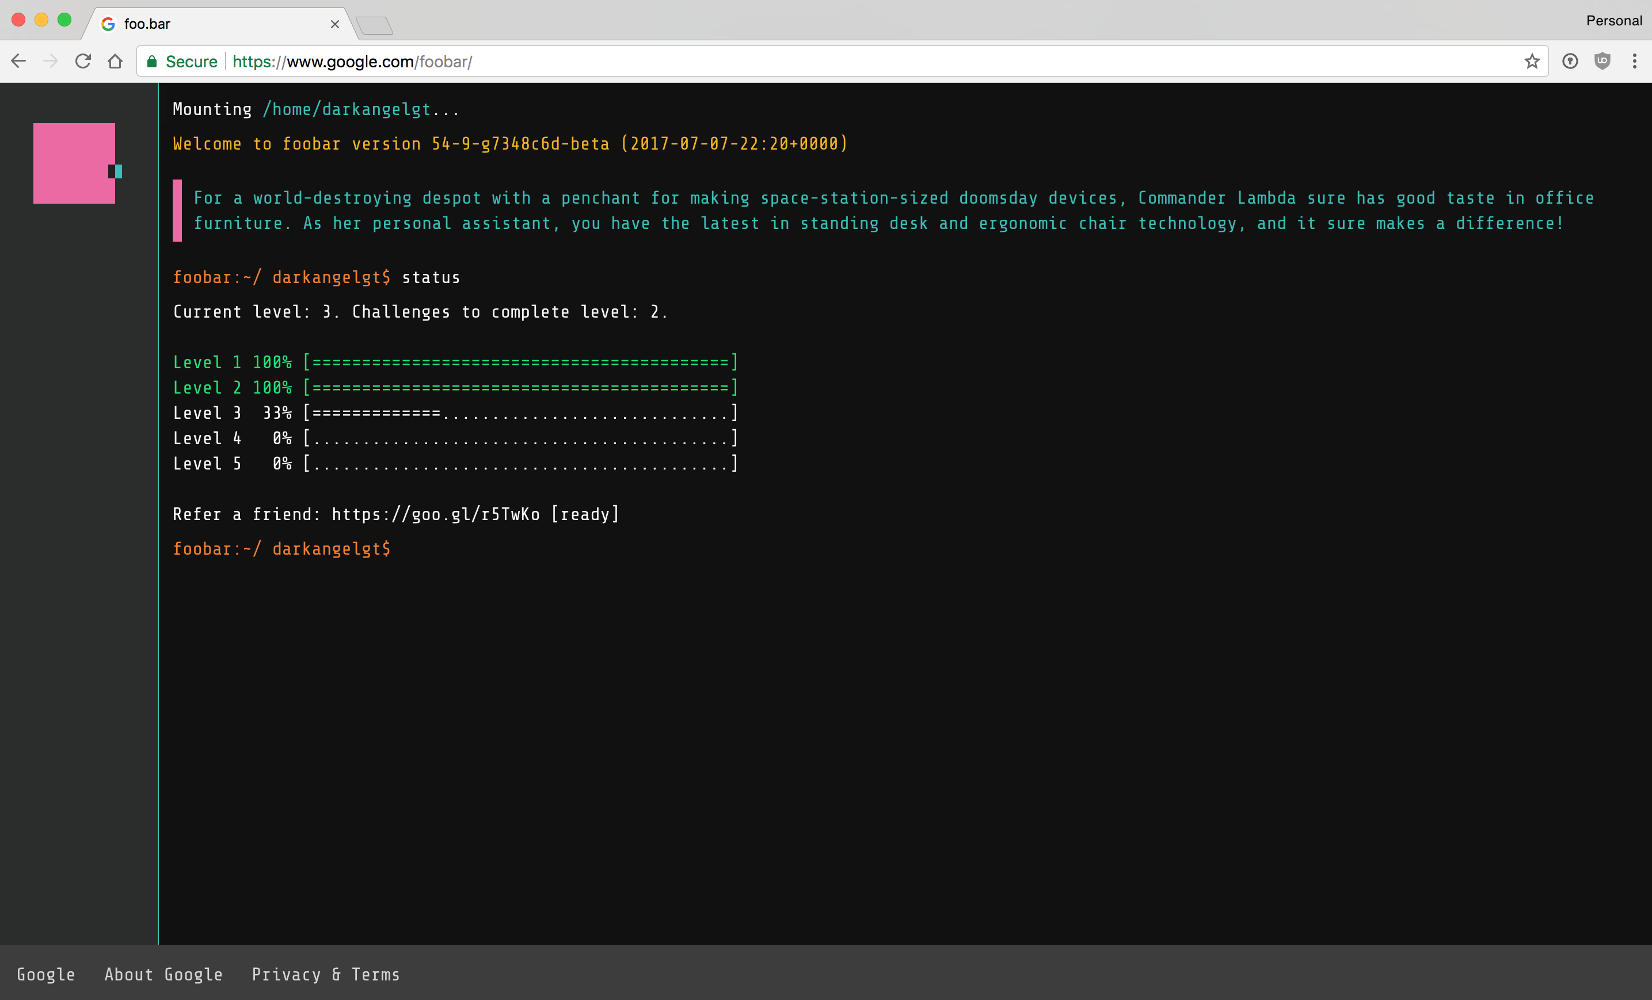
Task: Click the browser back arrow
Action: [x=18, y=62]
